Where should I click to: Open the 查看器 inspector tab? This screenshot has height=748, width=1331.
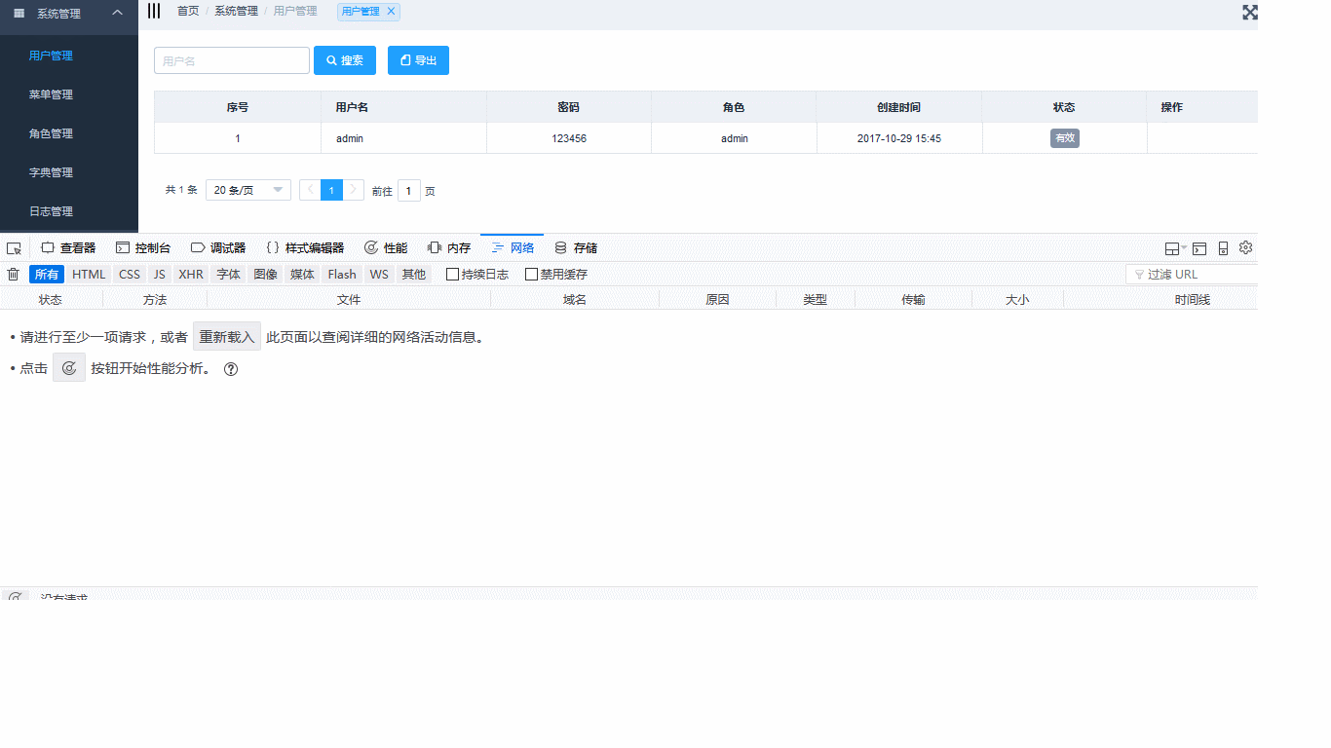(x=68, y=248)
